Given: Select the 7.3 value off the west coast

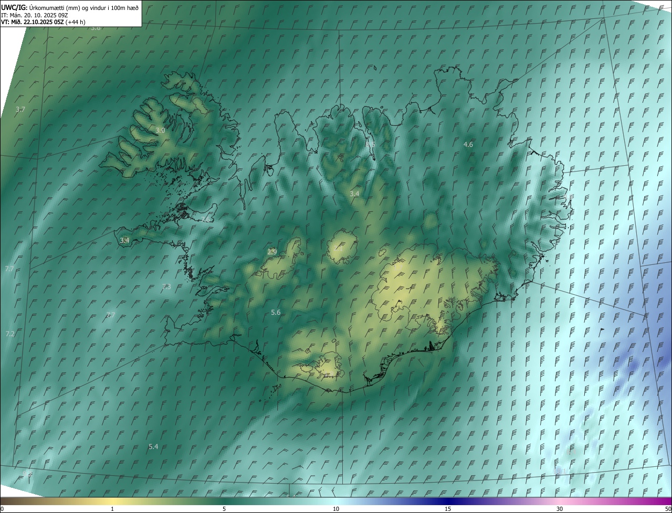Looking at the screenshot, I should (166, 286).
